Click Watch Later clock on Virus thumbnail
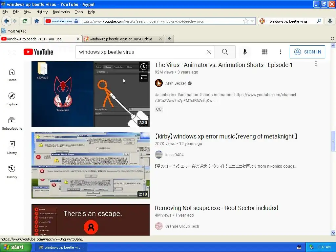 pyautogui.click(x=144, y=67)
